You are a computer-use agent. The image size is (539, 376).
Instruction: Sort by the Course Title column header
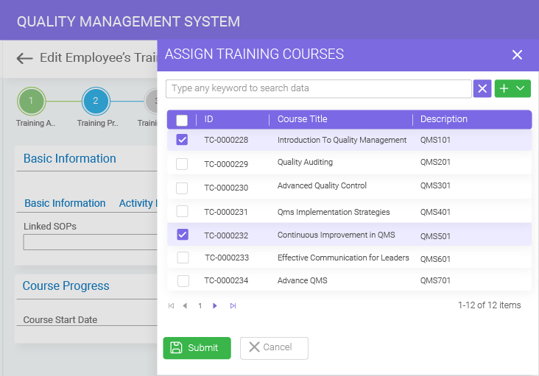click(x=302, y=119)
